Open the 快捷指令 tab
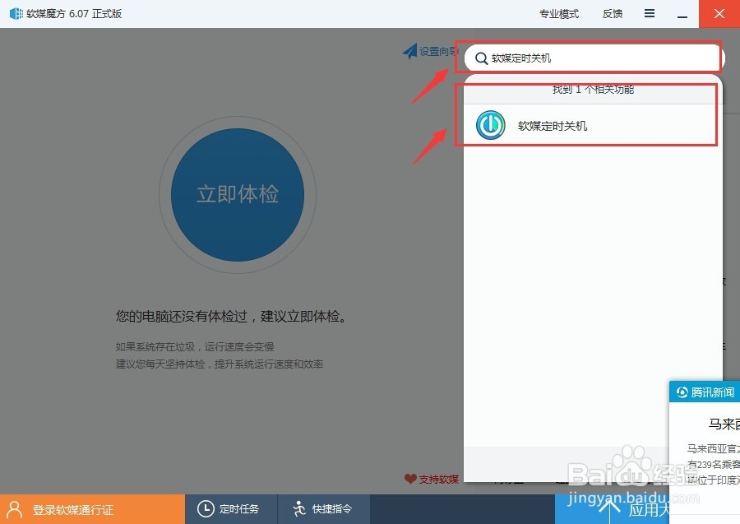Image resolution: width=740 pixels, height=524 pixels. pyautogui.click(x=324, y=509)
